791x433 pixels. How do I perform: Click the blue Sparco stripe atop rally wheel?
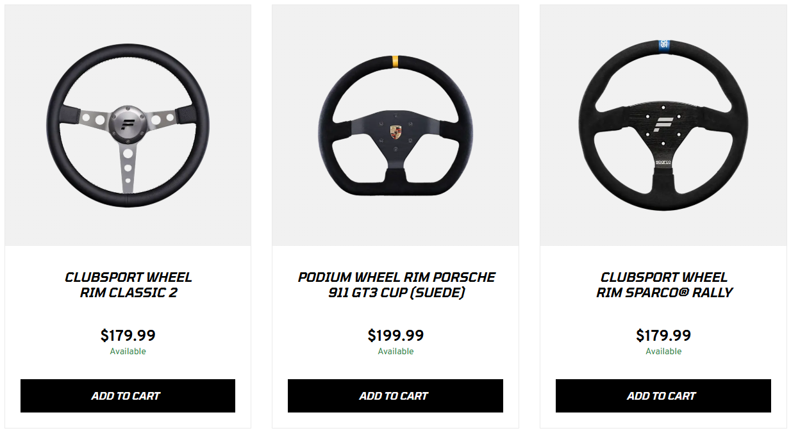click(x=663, y=45)
